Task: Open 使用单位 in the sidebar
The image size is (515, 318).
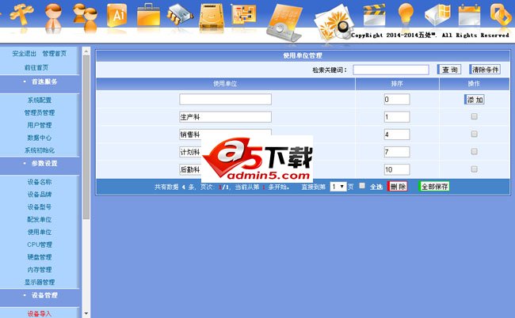Action: click(40, 232)
